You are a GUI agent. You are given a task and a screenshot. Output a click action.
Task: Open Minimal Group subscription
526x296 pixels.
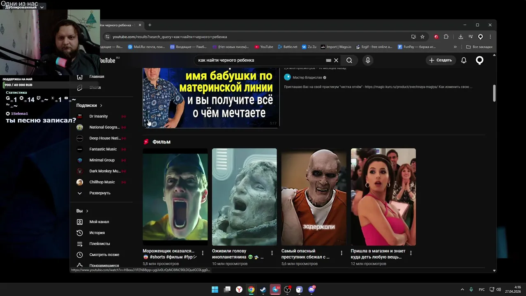coord(102,160)
